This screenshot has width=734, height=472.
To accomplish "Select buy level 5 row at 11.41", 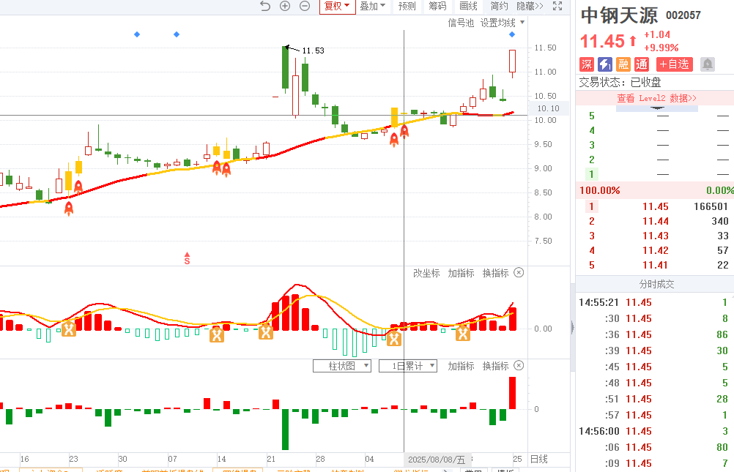I will [x=655, y=265].
